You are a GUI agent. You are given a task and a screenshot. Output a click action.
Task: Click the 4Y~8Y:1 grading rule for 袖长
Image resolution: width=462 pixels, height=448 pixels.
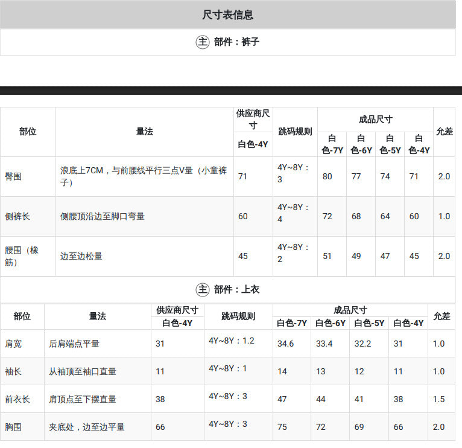[227, 368]
